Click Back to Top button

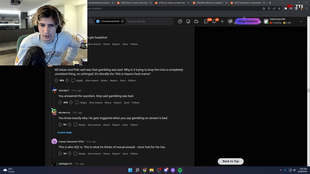(231, 161)
